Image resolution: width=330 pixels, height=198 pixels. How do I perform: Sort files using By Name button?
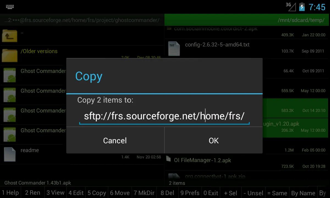click(x=303, y=193)
